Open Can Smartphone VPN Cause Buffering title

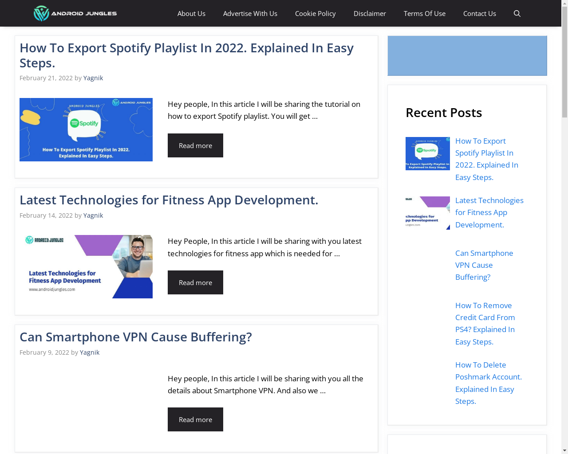(136, 337)
